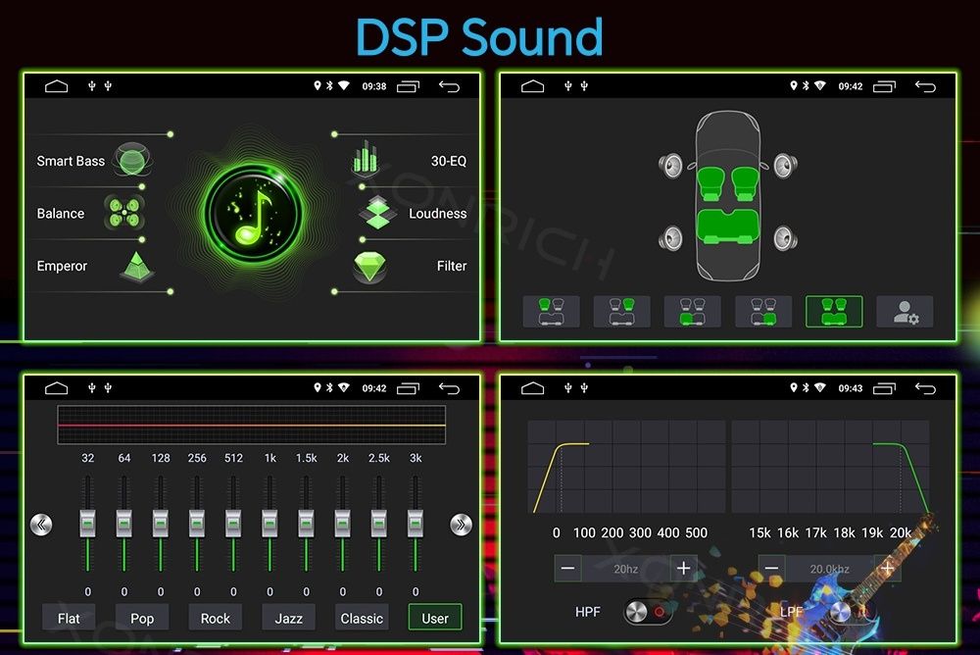Click the Loudness label
The image size is (980, 655).
437,214
